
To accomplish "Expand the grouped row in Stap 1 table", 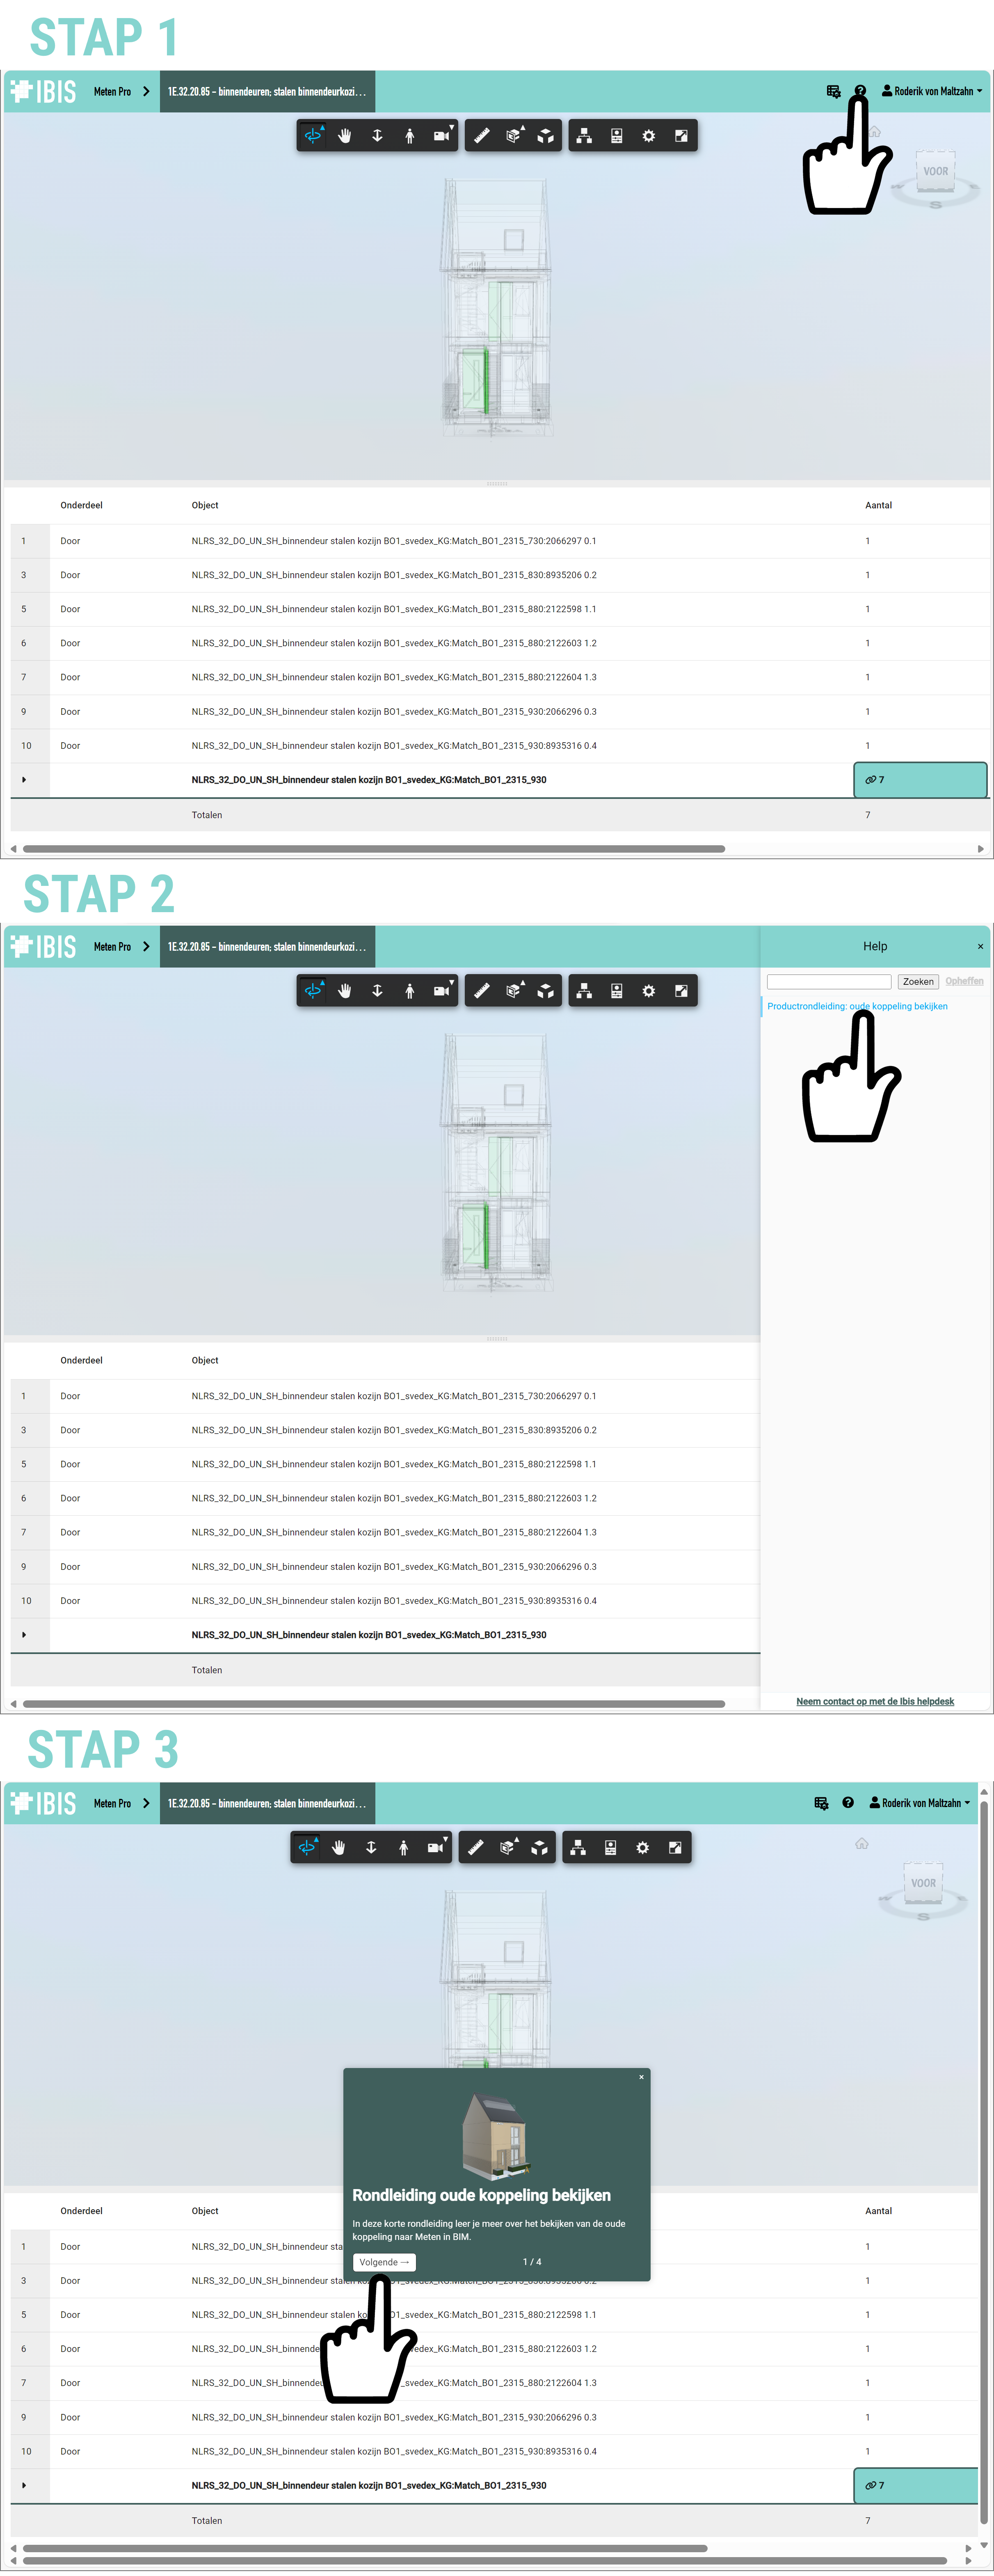I will pyautogui.click(x=24, y=780).
